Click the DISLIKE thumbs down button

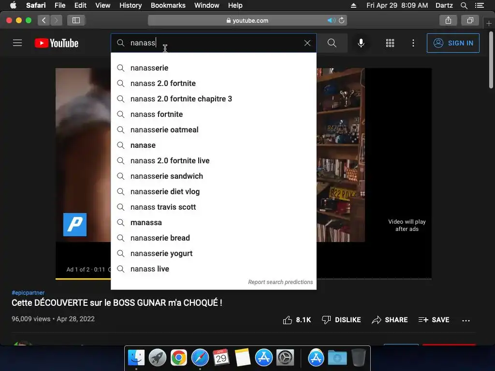click(341, 320)
